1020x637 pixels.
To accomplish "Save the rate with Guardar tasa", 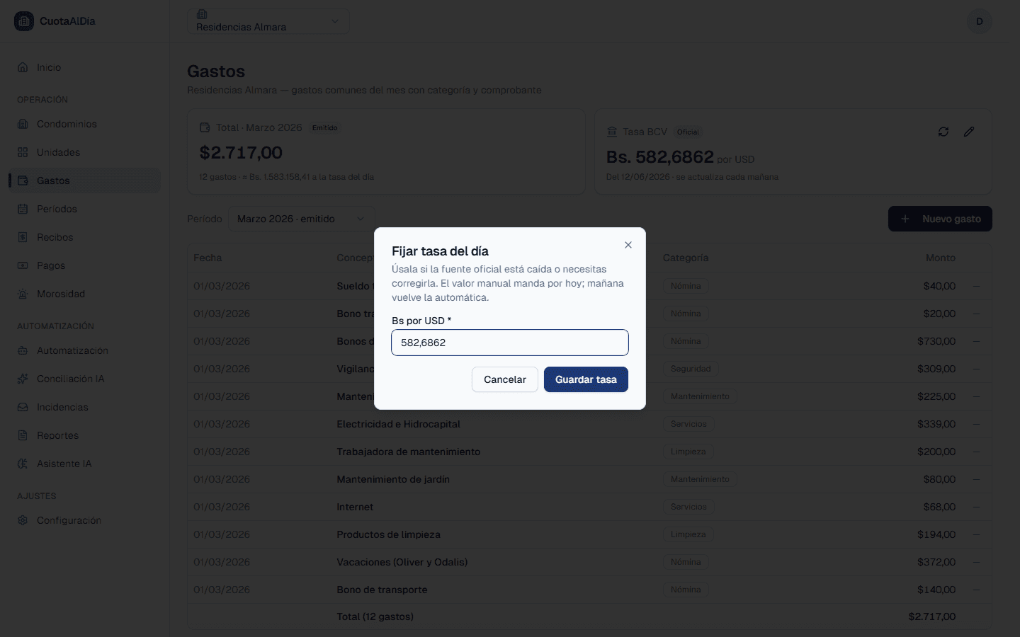I will [586, 379].
